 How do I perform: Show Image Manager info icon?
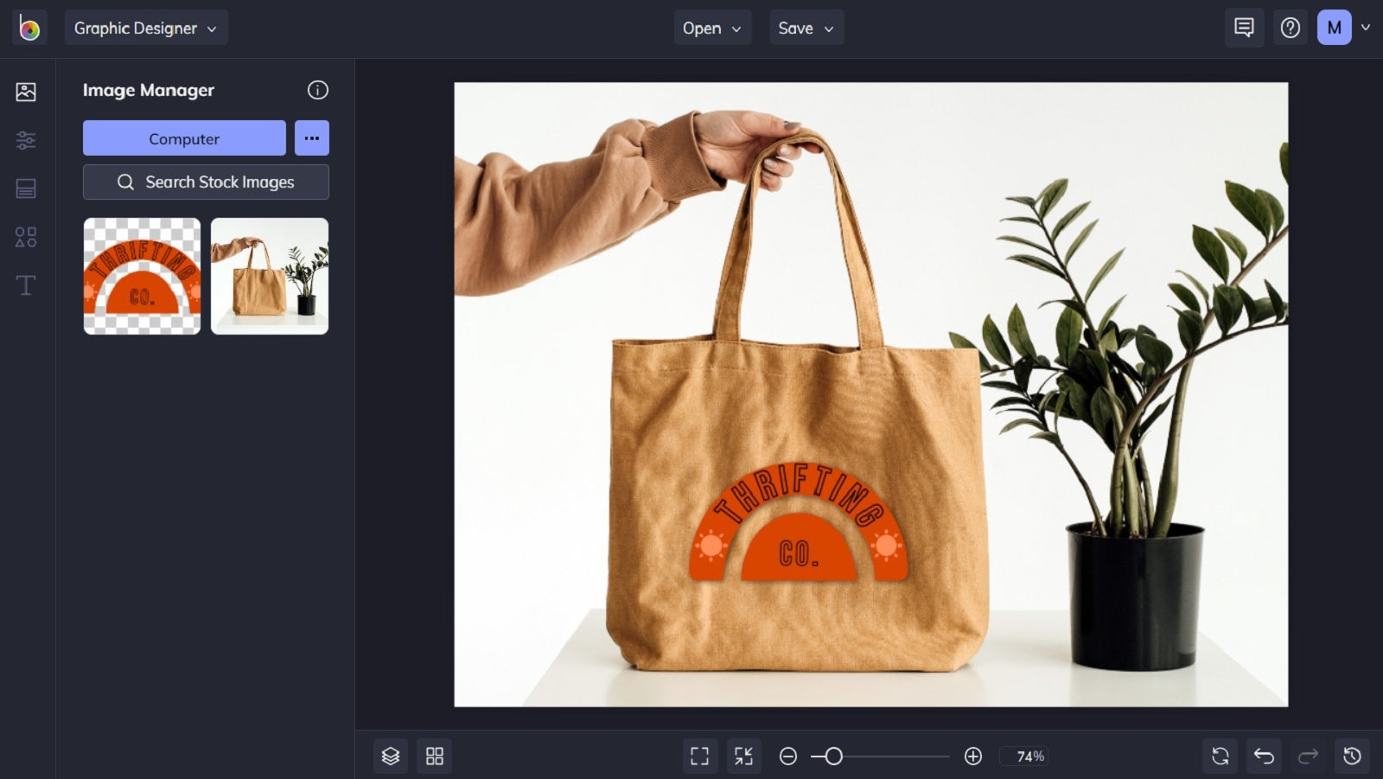tap(318, 90)
